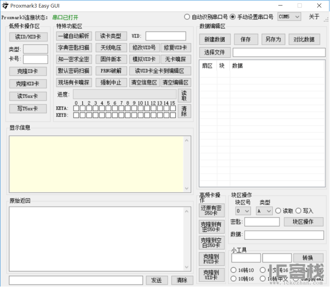Click 强制中止 to force stop
This screenshot has width=330, height=287.
pyautogui.click(x=111, y=82)
